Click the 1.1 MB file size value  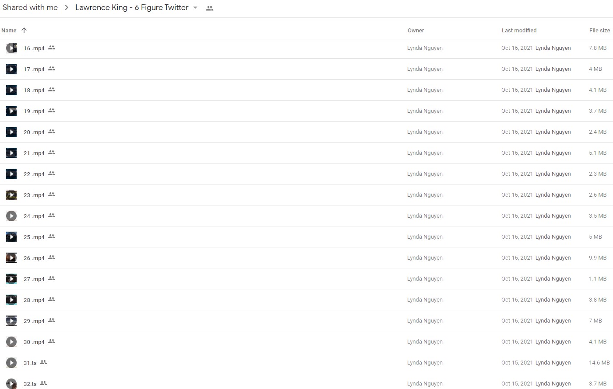(x=598, y=278)
